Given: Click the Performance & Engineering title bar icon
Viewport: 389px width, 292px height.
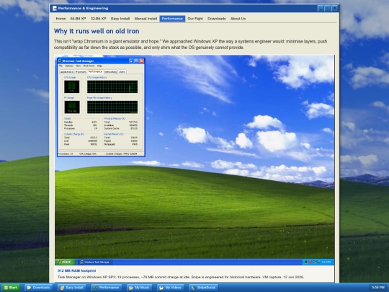Looking at the screenshot, I should [x=55, y=9].
